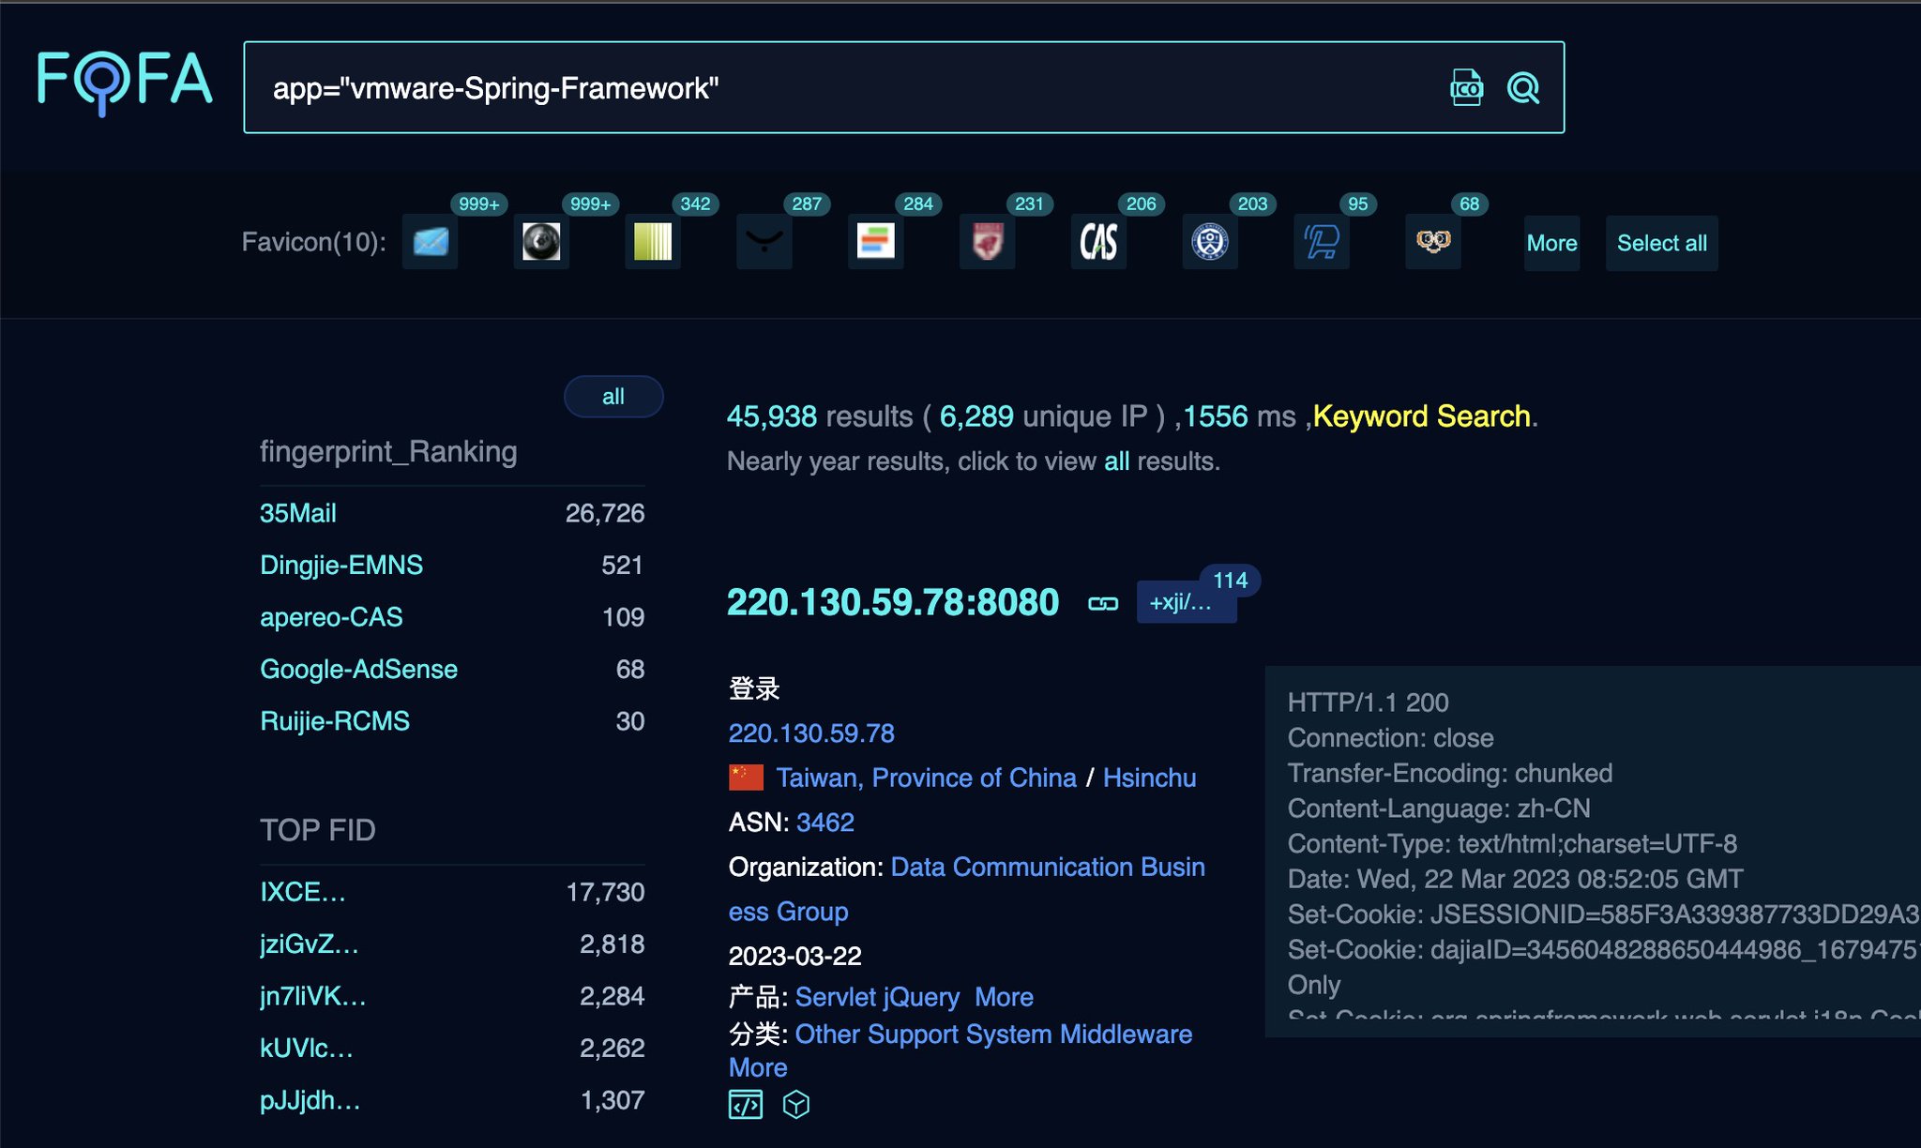Click 'all' in Nearly year results sentence

coord(1116,461)
